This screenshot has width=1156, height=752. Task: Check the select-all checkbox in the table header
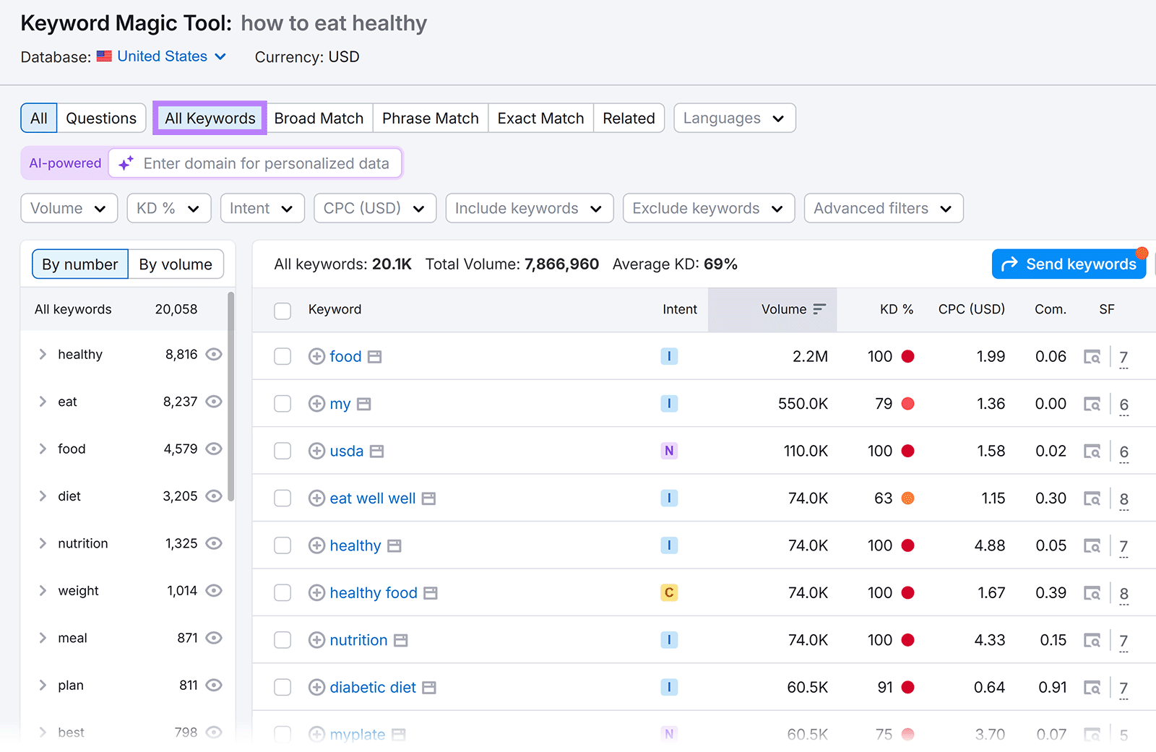tap(282, 310)
